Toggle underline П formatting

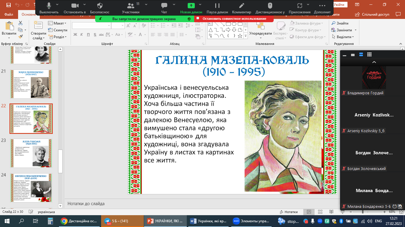pos(88,35)
